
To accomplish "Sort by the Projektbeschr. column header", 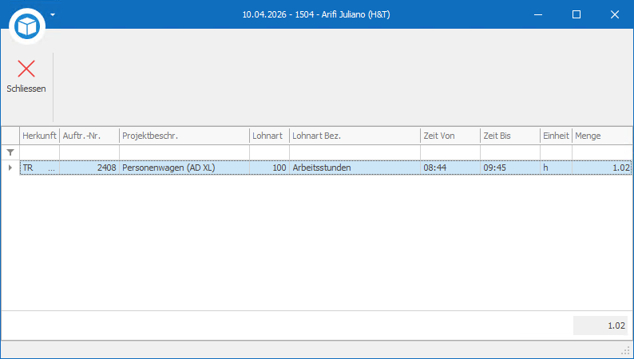I will [x=184, y=136].
